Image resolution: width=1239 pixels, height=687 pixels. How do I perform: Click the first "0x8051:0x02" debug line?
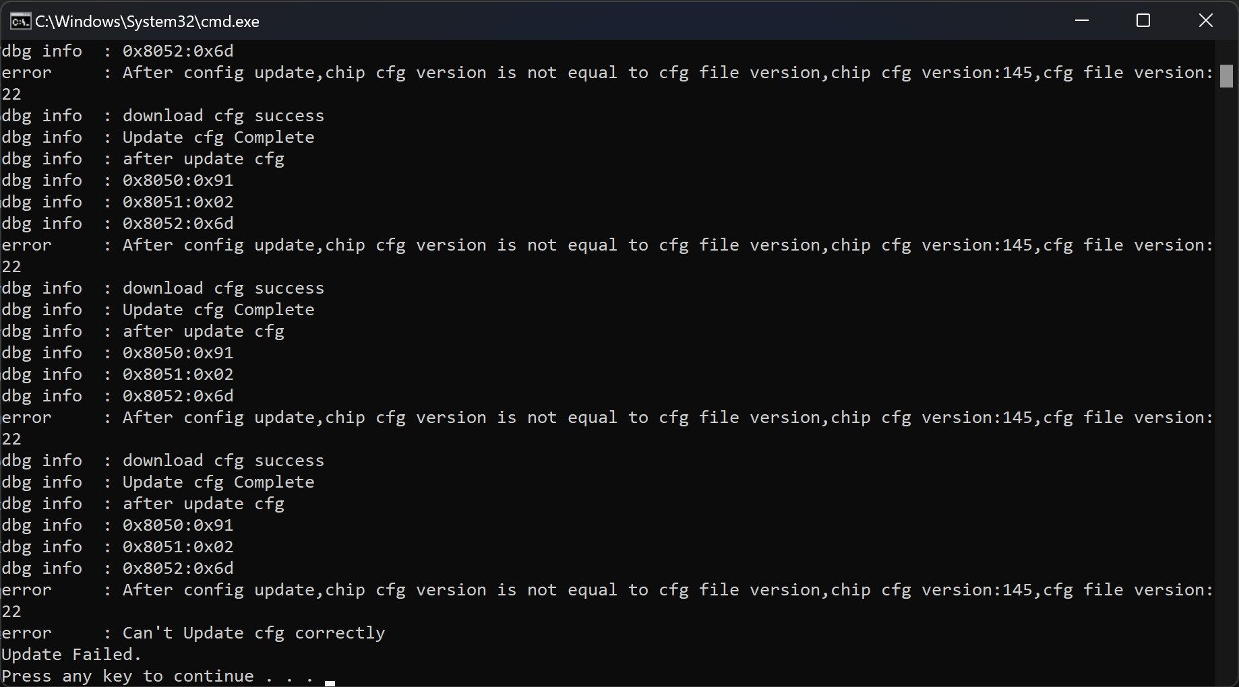[178, 202]
